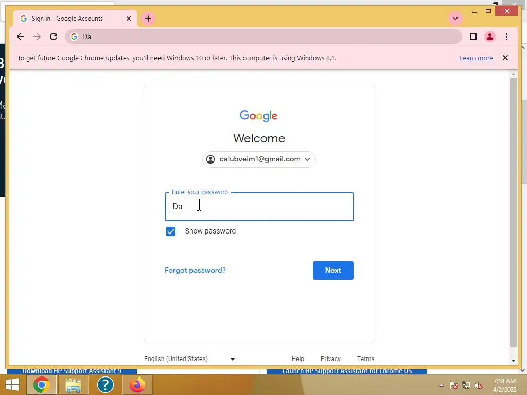Open the Chrome profile avatar menu

pos(490,37)
